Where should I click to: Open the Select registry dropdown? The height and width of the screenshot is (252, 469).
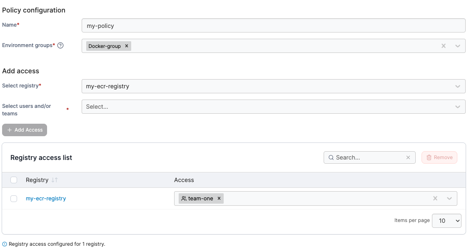coord(273,86)
